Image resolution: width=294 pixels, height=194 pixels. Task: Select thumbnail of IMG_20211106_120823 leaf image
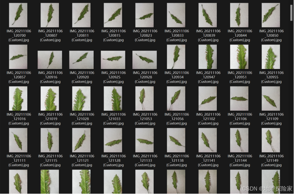point(145,15)
